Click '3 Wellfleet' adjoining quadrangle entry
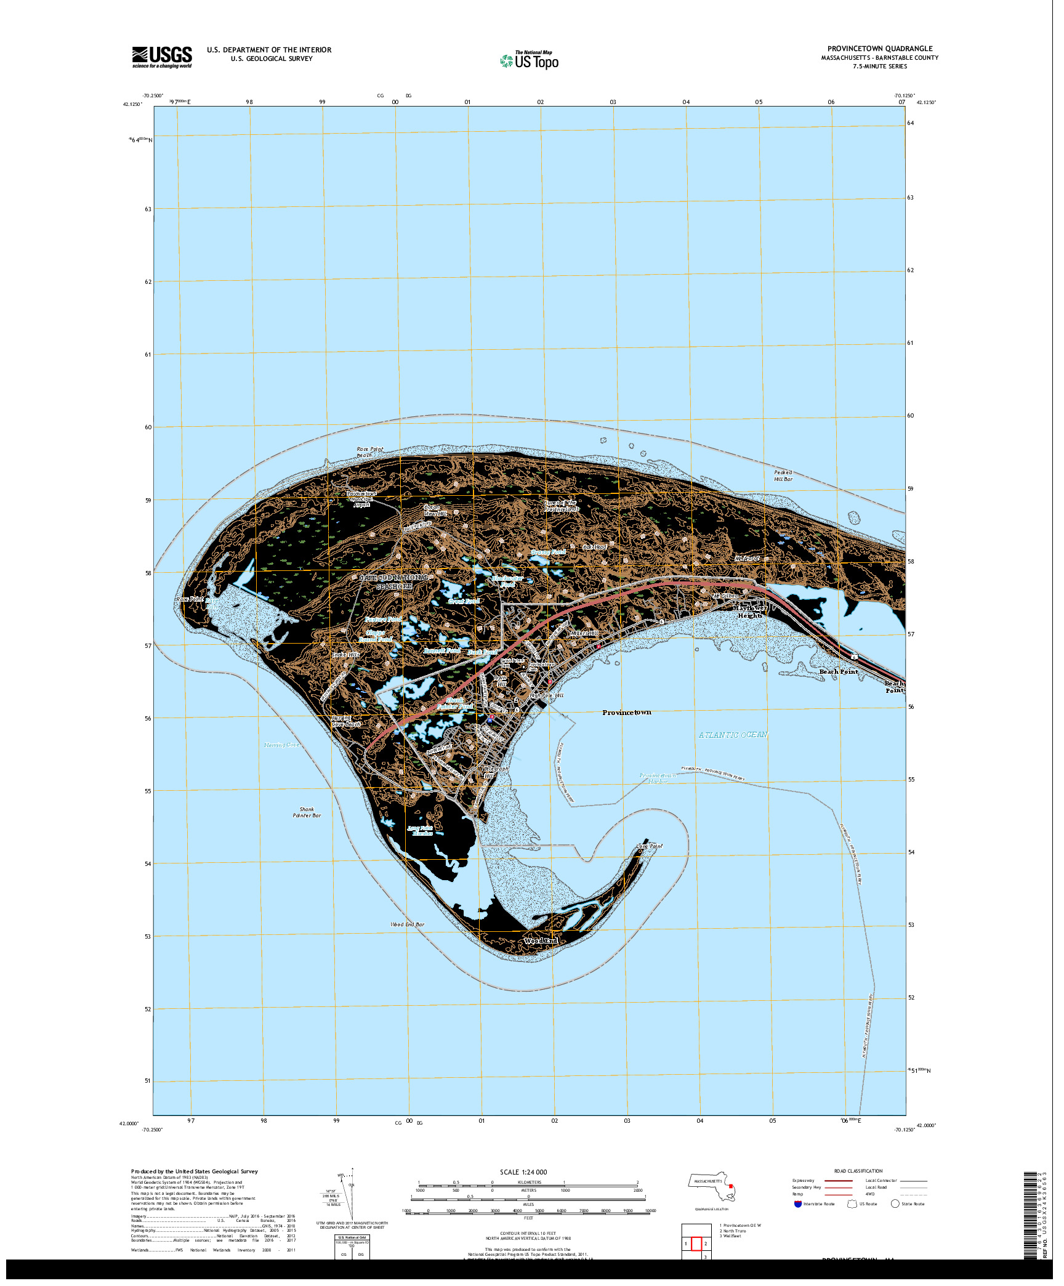The image size is (1064, 1286). tap(730, 1235)
